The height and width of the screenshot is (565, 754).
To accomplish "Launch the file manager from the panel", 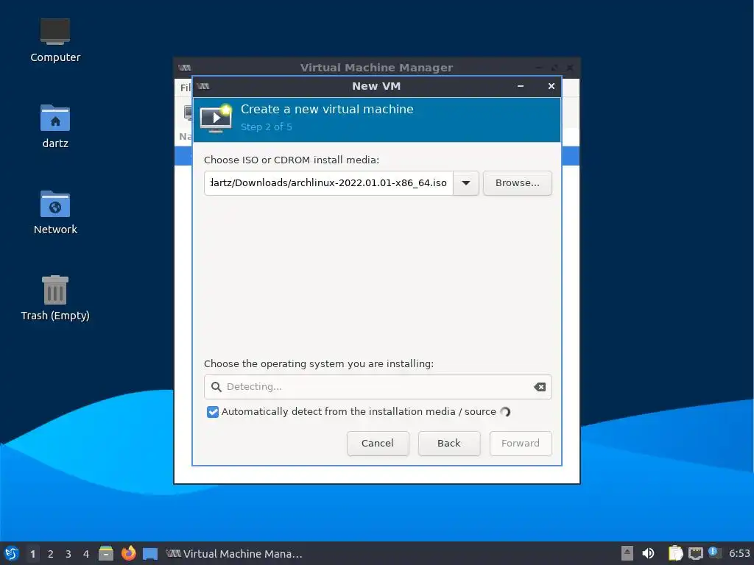I will tap(106, 553).
